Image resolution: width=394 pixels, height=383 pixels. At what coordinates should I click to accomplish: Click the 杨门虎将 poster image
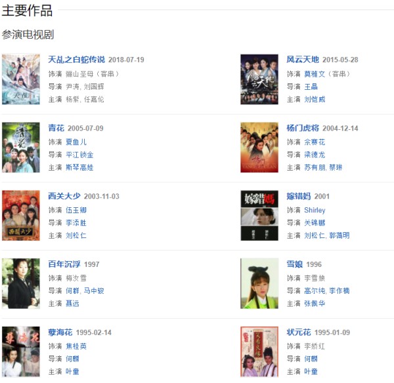point(259,148)
